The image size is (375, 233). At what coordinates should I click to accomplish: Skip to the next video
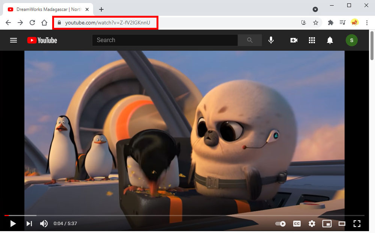pos(29,224)
